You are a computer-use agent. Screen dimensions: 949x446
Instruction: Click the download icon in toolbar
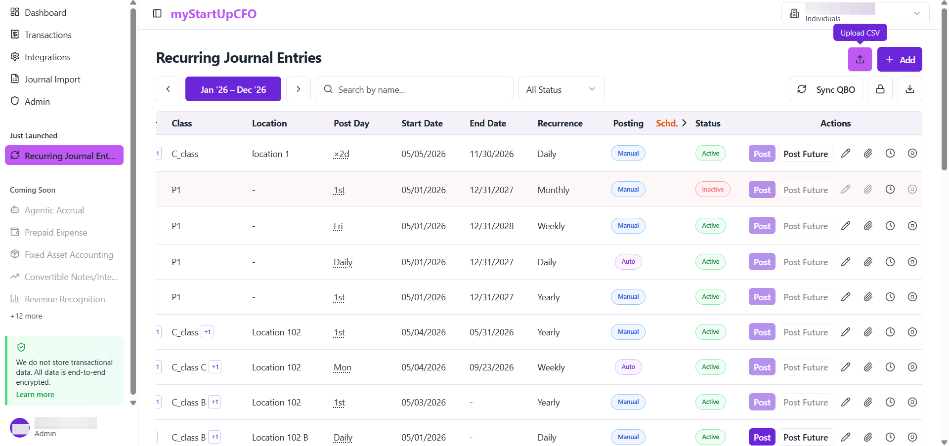910,89
